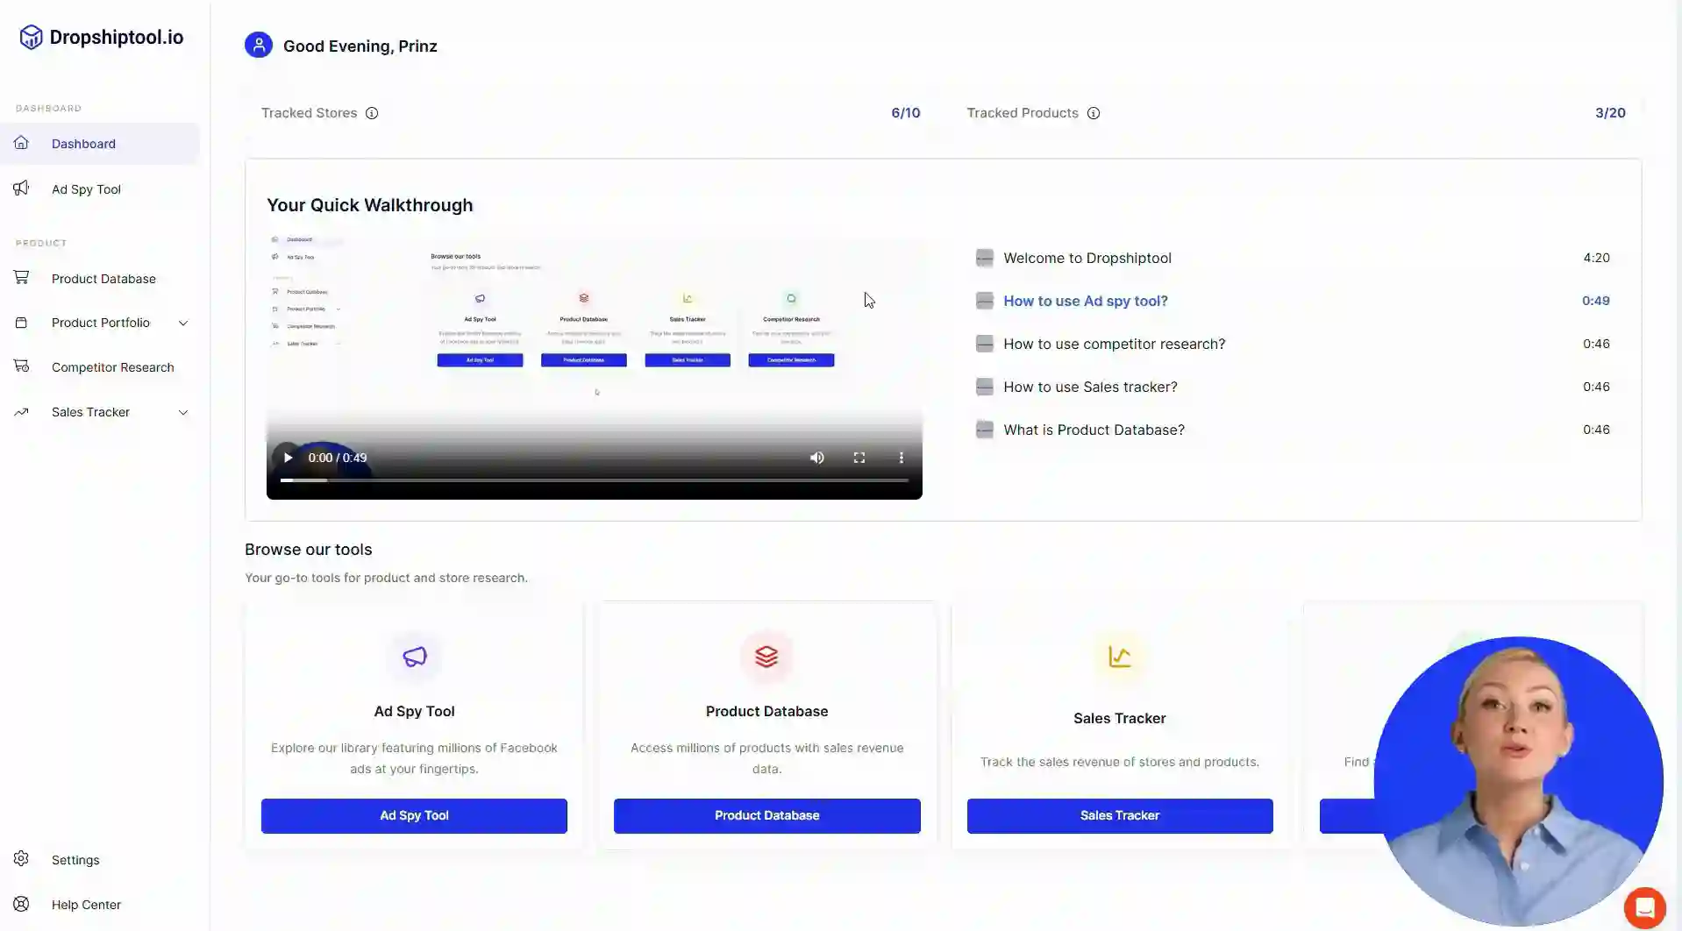Seek on the video progress bar
Screen dimensions: 1682x931
[594, 480]
